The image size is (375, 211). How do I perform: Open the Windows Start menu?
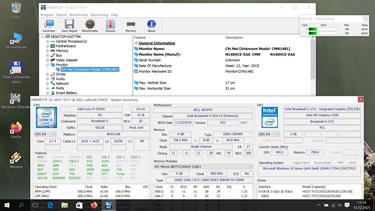point(7,205)
